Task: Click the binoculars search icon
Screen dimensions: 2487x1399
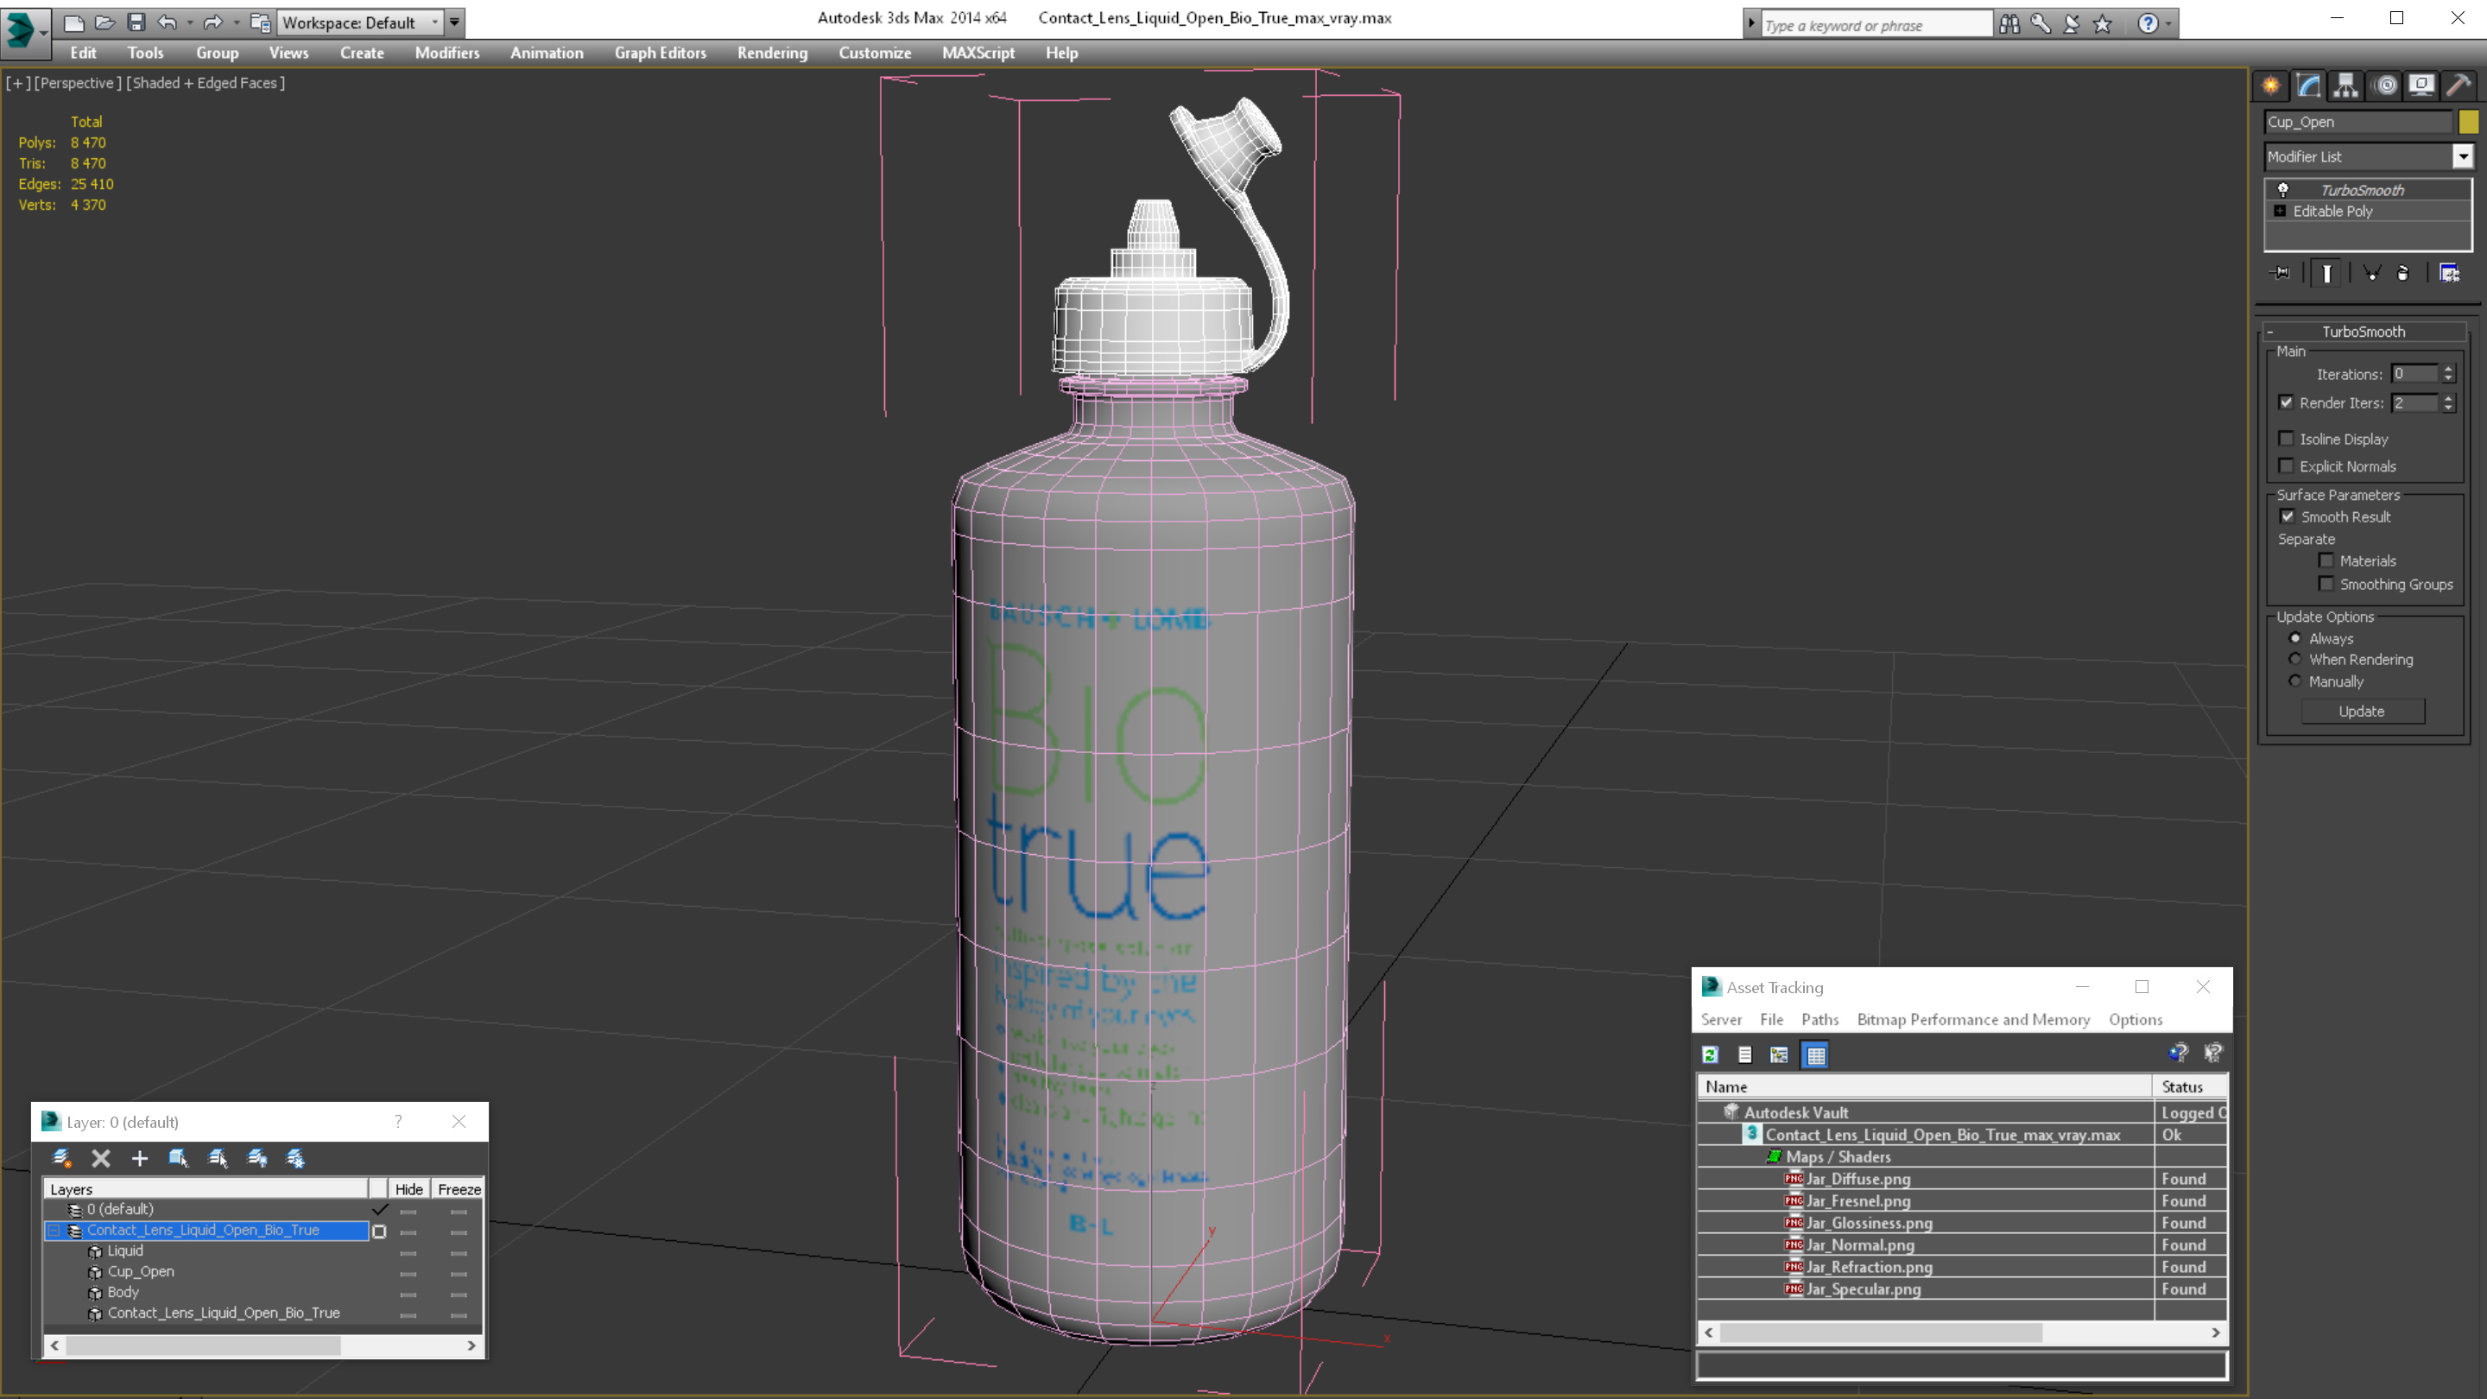Action: (2009, 24)
